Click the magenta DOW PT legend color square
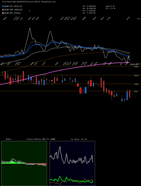Image resolution: width=141 pixels, height=186 pixels. coord(3,13)
